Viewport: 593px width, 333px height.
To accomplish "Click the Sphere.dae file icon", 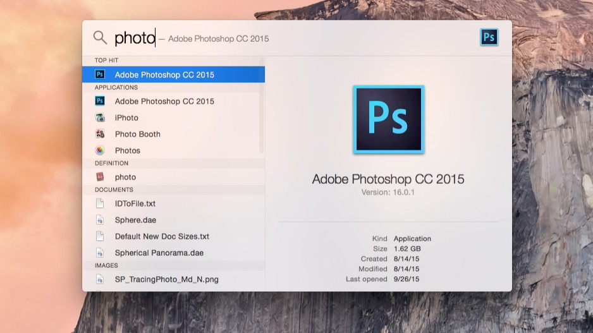I will point(100,220).
